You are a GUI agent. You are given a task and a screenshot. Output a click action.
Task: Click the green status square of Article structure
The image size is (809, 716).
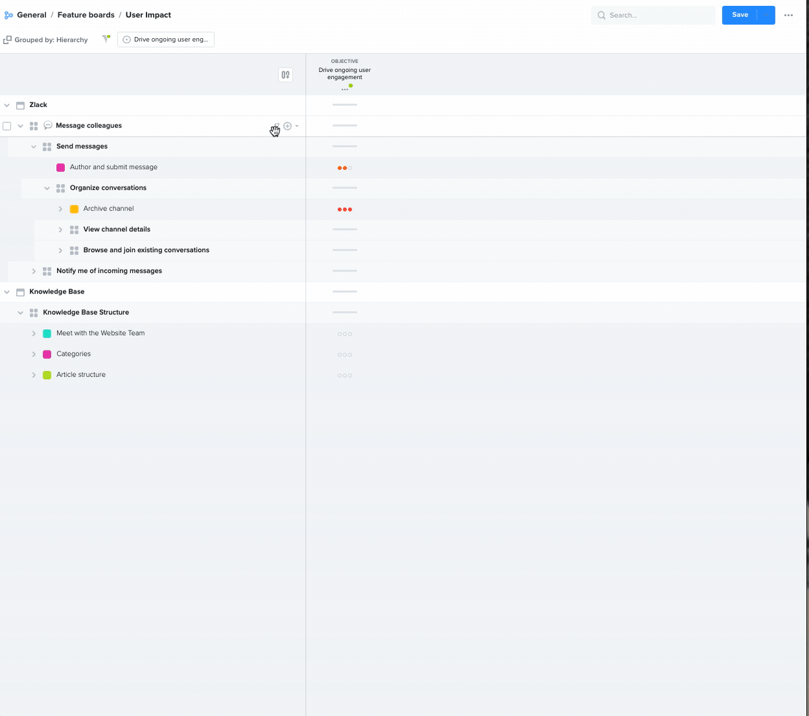47,375
